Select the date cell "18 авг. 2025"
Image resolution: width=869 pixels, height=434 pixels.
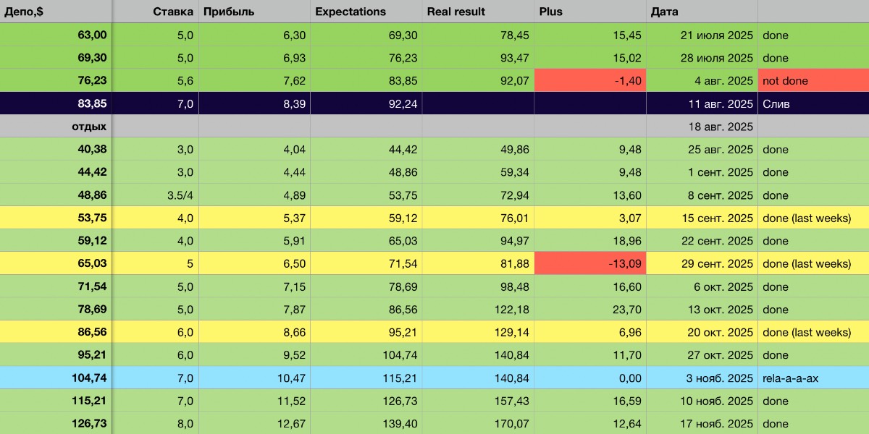click(x=702, y=127)
